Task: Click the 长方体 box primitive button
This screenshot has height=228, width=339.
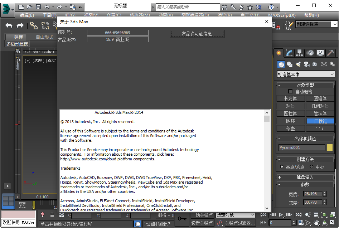Action: click(291, 98)
